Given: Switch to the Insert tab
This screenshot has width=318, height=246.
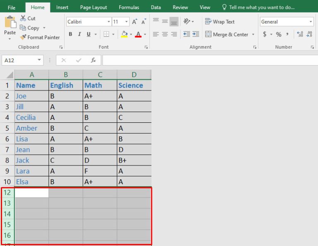Looking at the screenshot, I should click(62, 7).
